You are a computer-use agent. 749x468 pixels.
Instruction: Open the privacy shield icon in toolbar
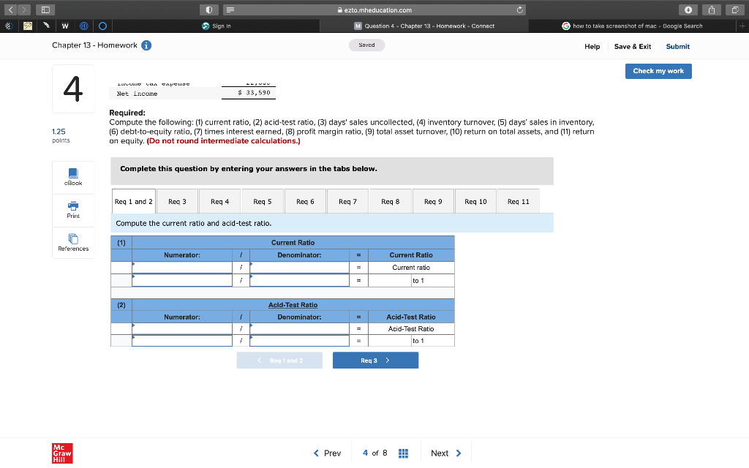[209, 10]
